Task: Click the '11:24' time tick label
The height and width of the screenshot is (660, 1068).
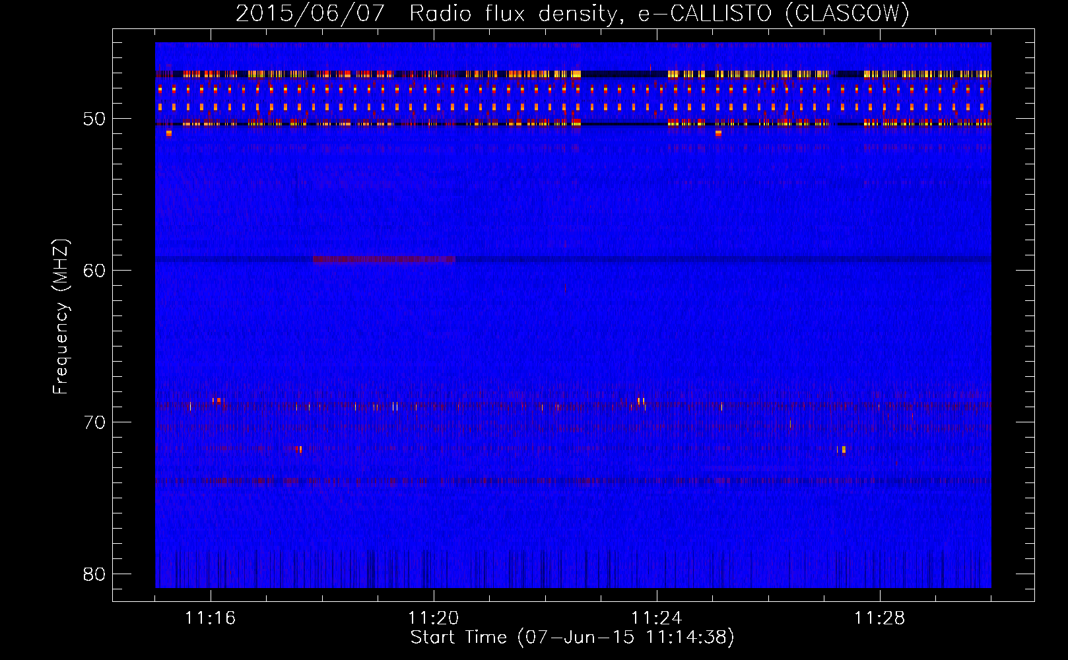Action: tap(657, 618)
